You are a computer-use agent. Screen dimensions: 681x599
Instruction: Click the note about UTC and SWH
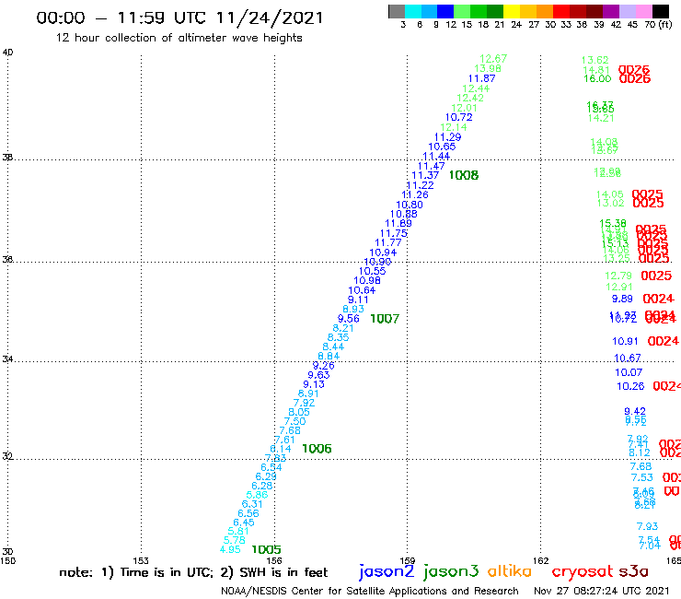(x=193, y=572)
